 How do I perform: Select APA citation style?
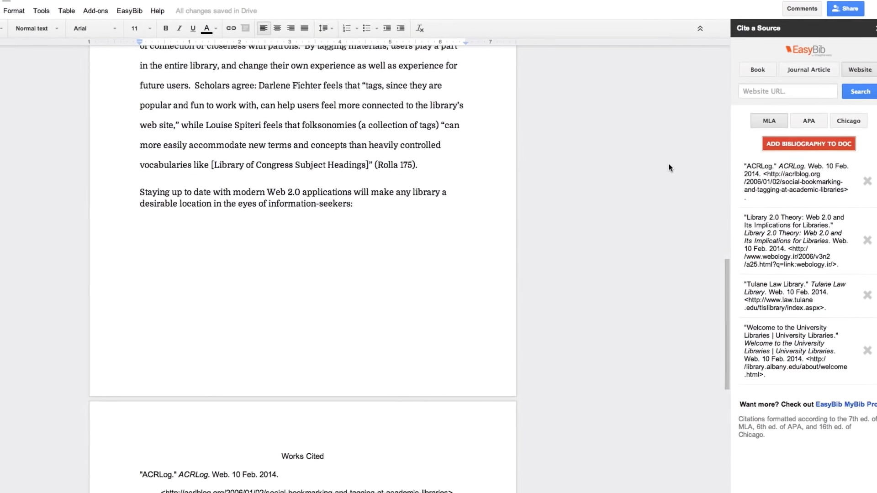(808, 121)
